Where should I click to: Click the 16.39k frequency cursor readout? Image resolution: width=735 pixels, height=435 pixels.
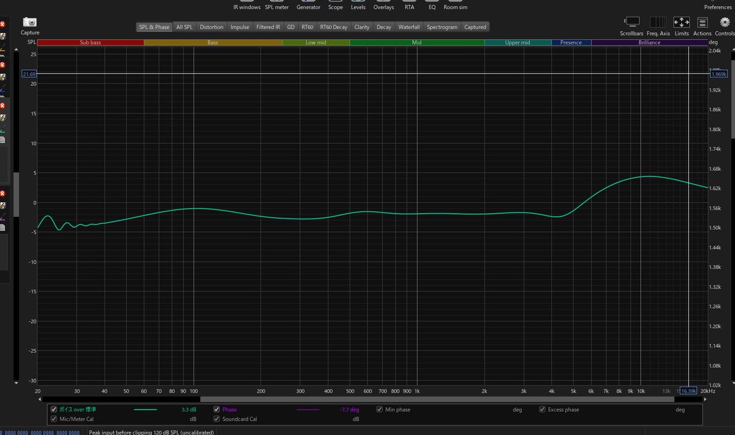click(688, 391)
